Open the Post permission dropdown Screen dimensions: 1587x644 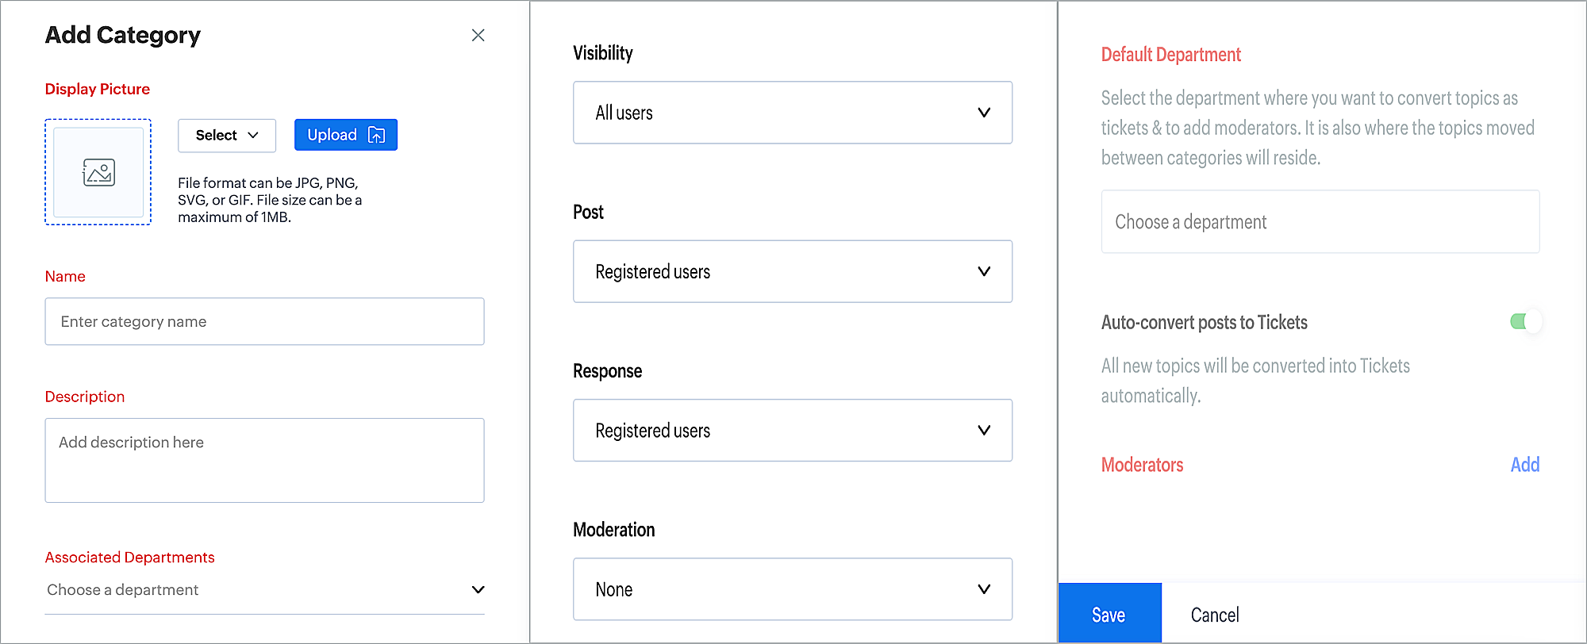coord(792,271)
